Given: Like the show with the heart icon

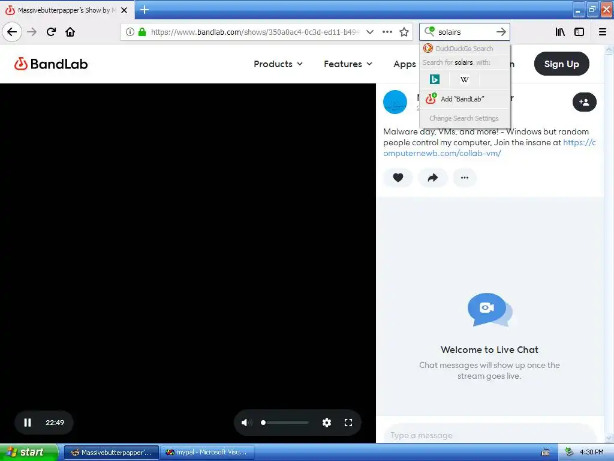Looking at the screenshot, I should coord(398,178).
